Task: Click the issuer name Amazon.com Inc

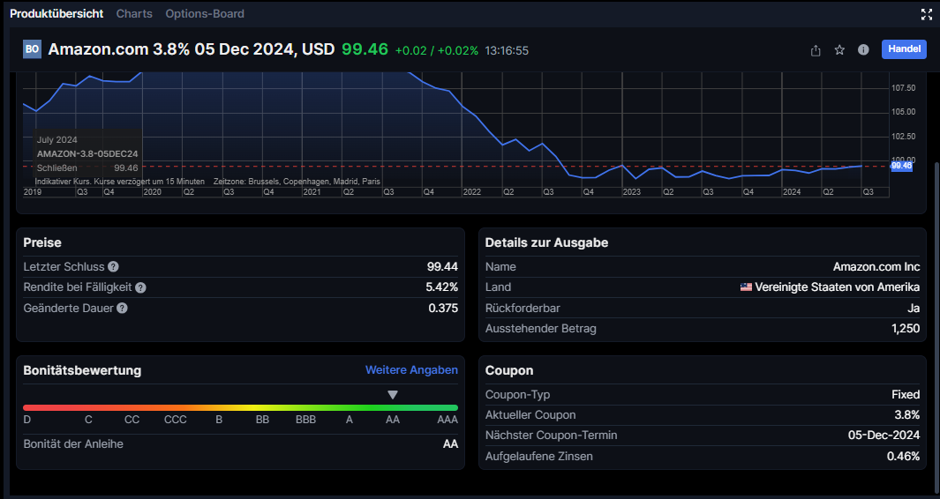Action: (x=876, y=266)
